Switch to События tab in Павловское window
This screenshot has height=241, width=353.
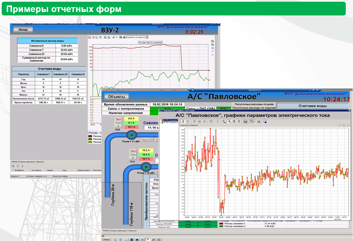click(x=132, y=230)
